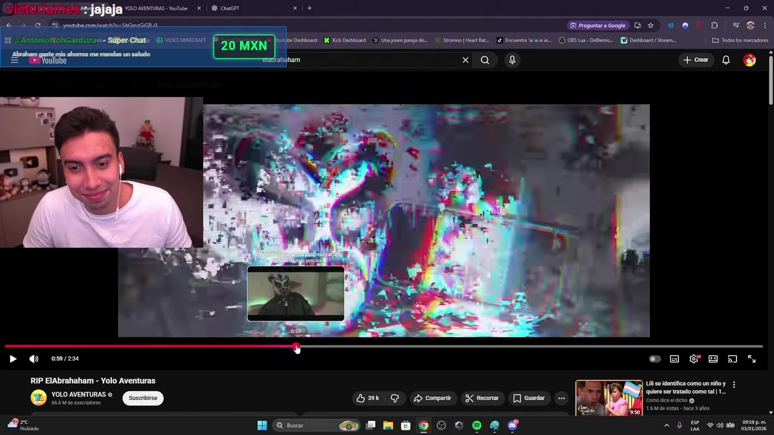This screenshot has width=774, height=435.
Task: Open the Crear create menu
Action: click(695, 60)
